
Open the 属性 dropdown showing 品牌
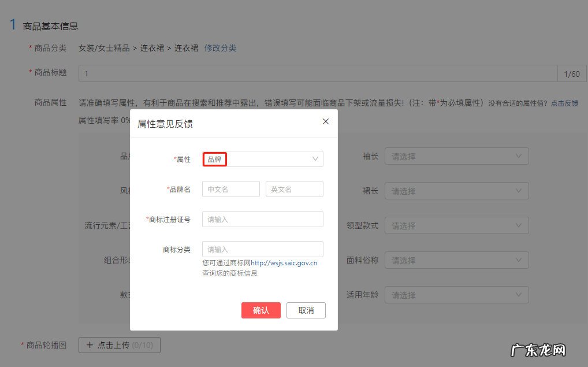click(x=263, y=159)
